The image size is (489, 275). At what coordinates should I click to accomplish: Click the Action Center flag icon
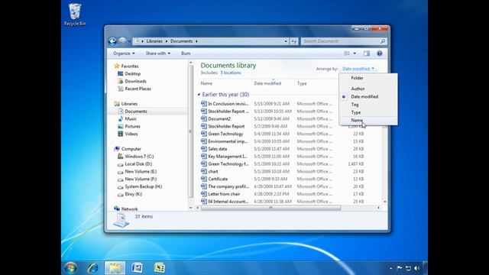pos(400,268)
